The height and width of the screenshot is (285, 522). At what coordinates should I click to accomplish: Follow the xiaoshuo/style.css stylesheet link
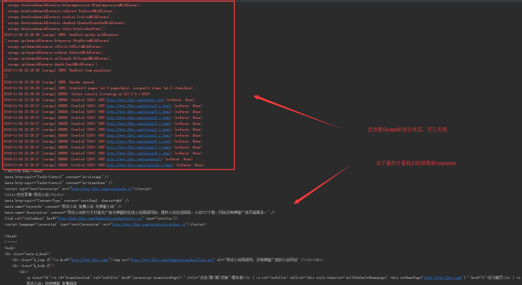pos(100,218)
